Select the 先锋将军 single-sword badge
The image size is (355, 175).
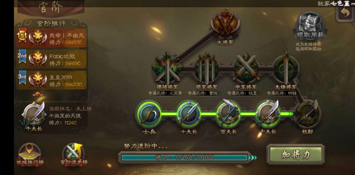coord(286,68)
